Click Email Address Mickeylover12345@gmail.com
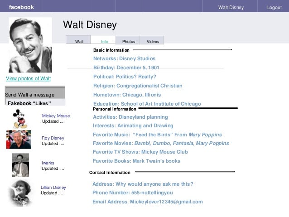This screenshot has width=289, height=217. (148, 202)
